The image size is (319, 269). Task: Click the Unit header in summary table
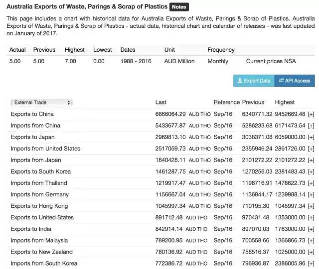point(169,50)
